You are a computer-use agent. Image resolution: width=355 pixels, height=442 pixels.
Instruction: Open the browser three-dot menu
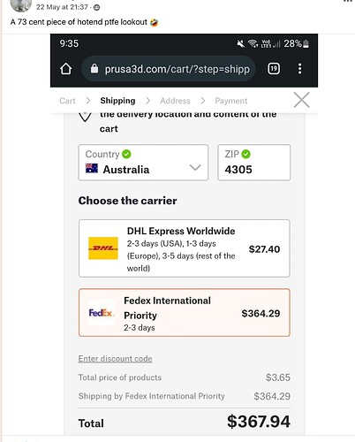pos(299,69)
